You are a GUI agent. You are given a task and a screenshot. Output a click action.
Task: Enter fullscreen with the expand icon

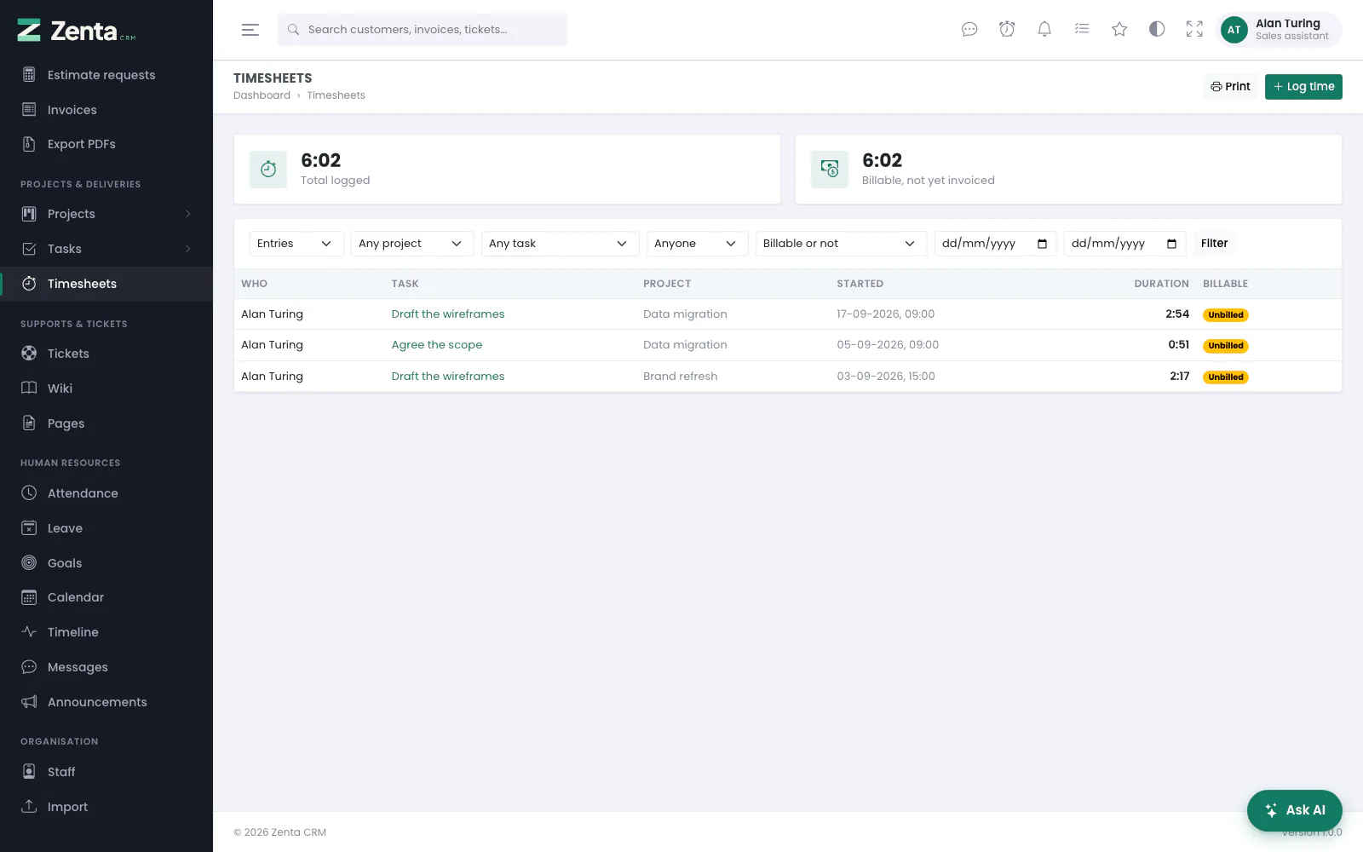(x=1194, y=30)
